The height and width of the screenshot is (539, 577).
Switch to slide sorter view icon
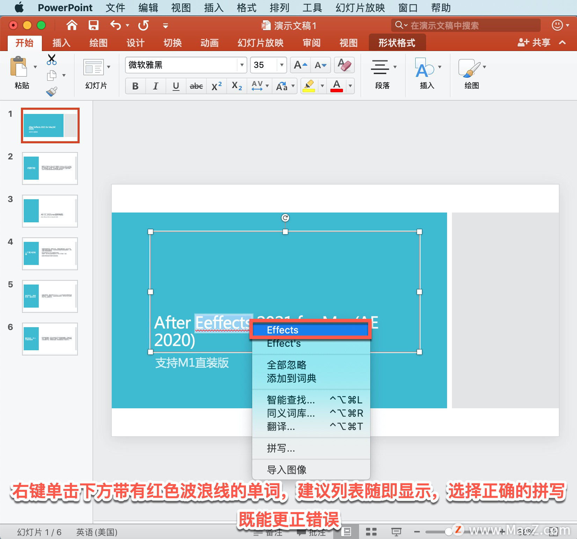click(x=371, y=532)
